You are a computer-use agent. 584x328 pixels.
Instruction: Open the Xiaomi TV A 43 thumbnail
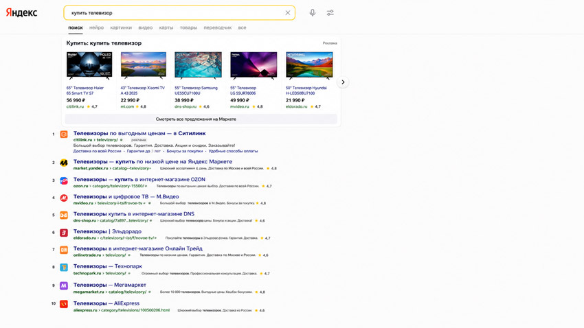coord(144,65)
